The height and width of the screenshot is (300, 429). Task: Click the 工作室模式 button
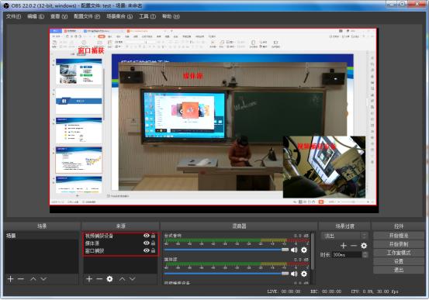(x=399, y=253)
